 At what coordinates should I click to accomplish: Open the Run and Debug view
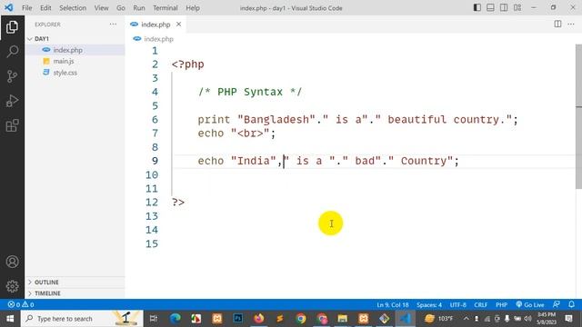[12, 101]
